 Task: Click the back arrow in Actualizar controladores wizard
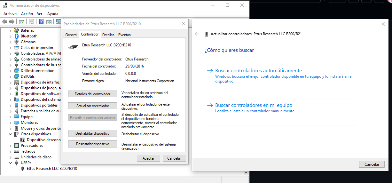coord(197,34)
